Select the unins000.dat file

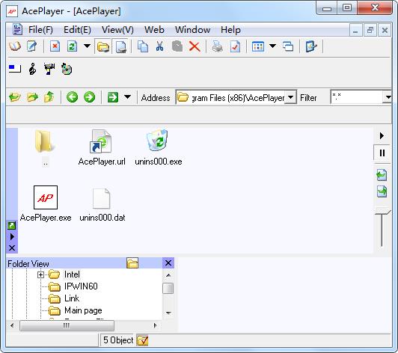coord(102,203)
